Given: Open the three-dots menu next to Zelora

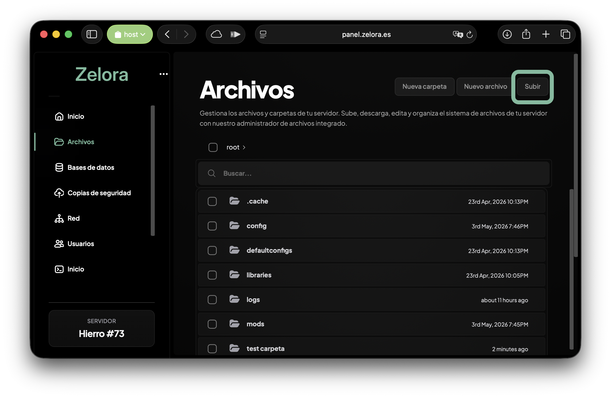Looking at the screenshot, I should [x=164, y=74].
